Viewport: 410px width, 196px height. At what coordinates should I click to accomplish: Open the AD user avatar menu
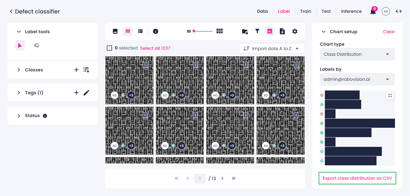point(386,12)
